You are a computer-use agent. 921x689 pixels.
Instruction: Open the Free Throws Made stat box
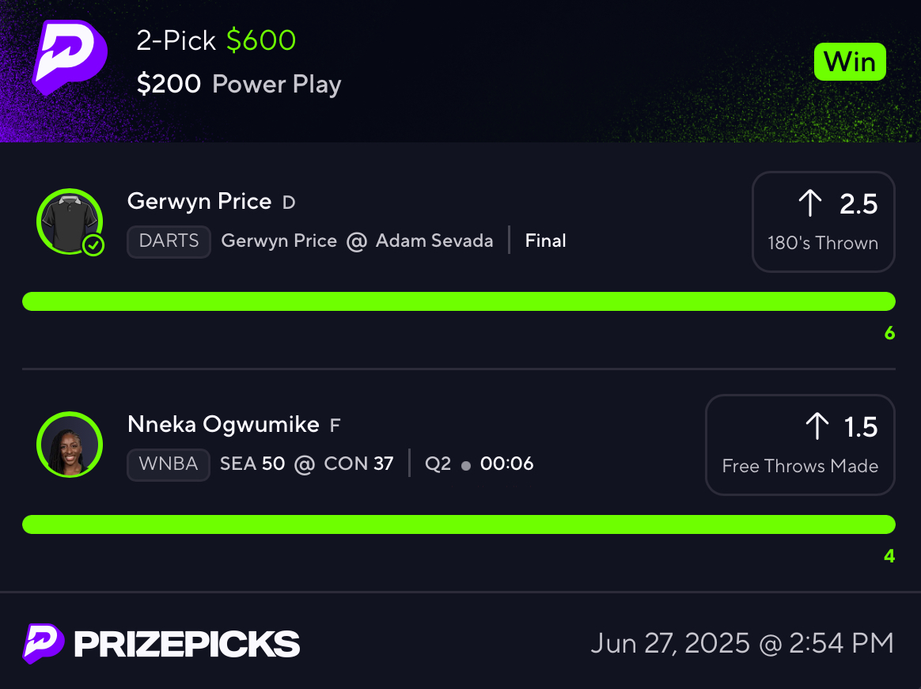[x=799, y=445]
